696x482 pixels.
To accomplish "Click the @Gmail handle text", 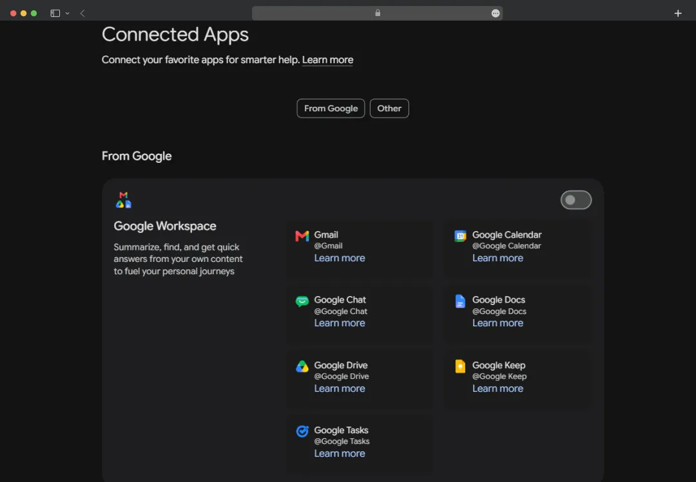I will (329, 246).
